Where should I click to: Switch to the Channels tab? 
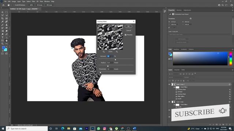click(x=177, y=70)
